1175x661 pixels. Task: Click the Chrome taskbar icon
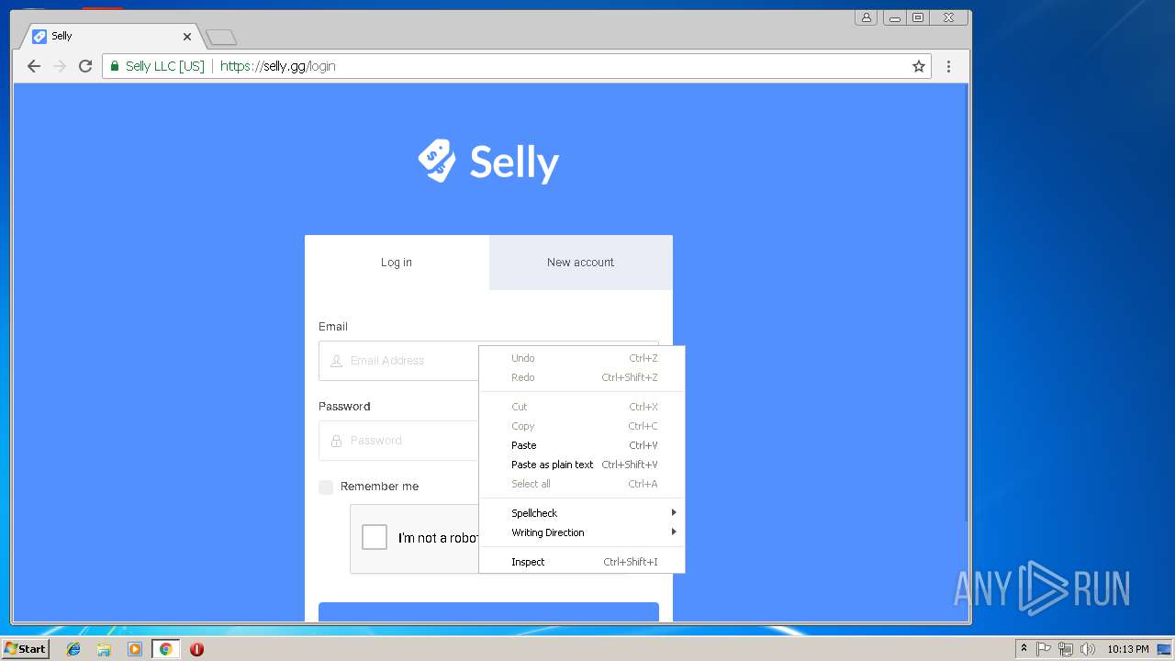[x=165, y=649]
